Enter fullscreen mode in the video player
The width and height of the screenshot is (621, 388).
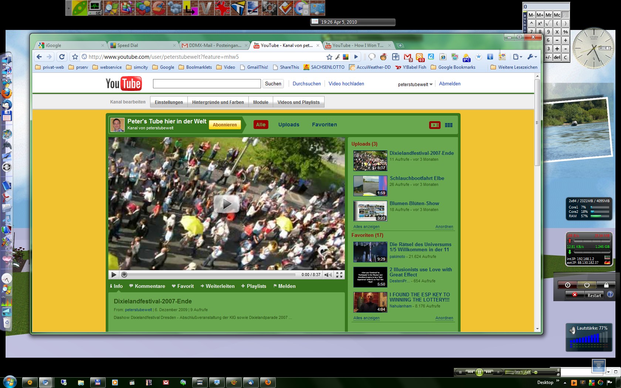coord(339,275)
